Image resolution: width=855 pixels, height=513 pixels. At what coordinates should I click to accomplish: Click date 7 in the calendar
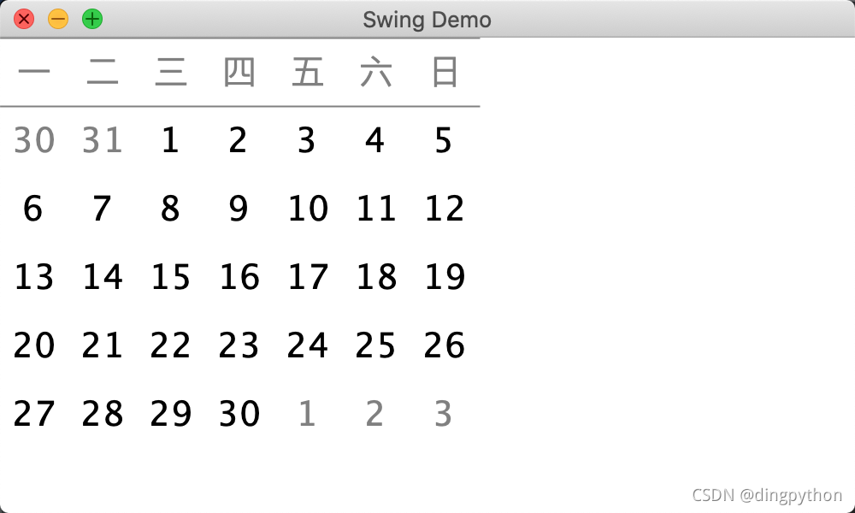(x=102, y=209)
